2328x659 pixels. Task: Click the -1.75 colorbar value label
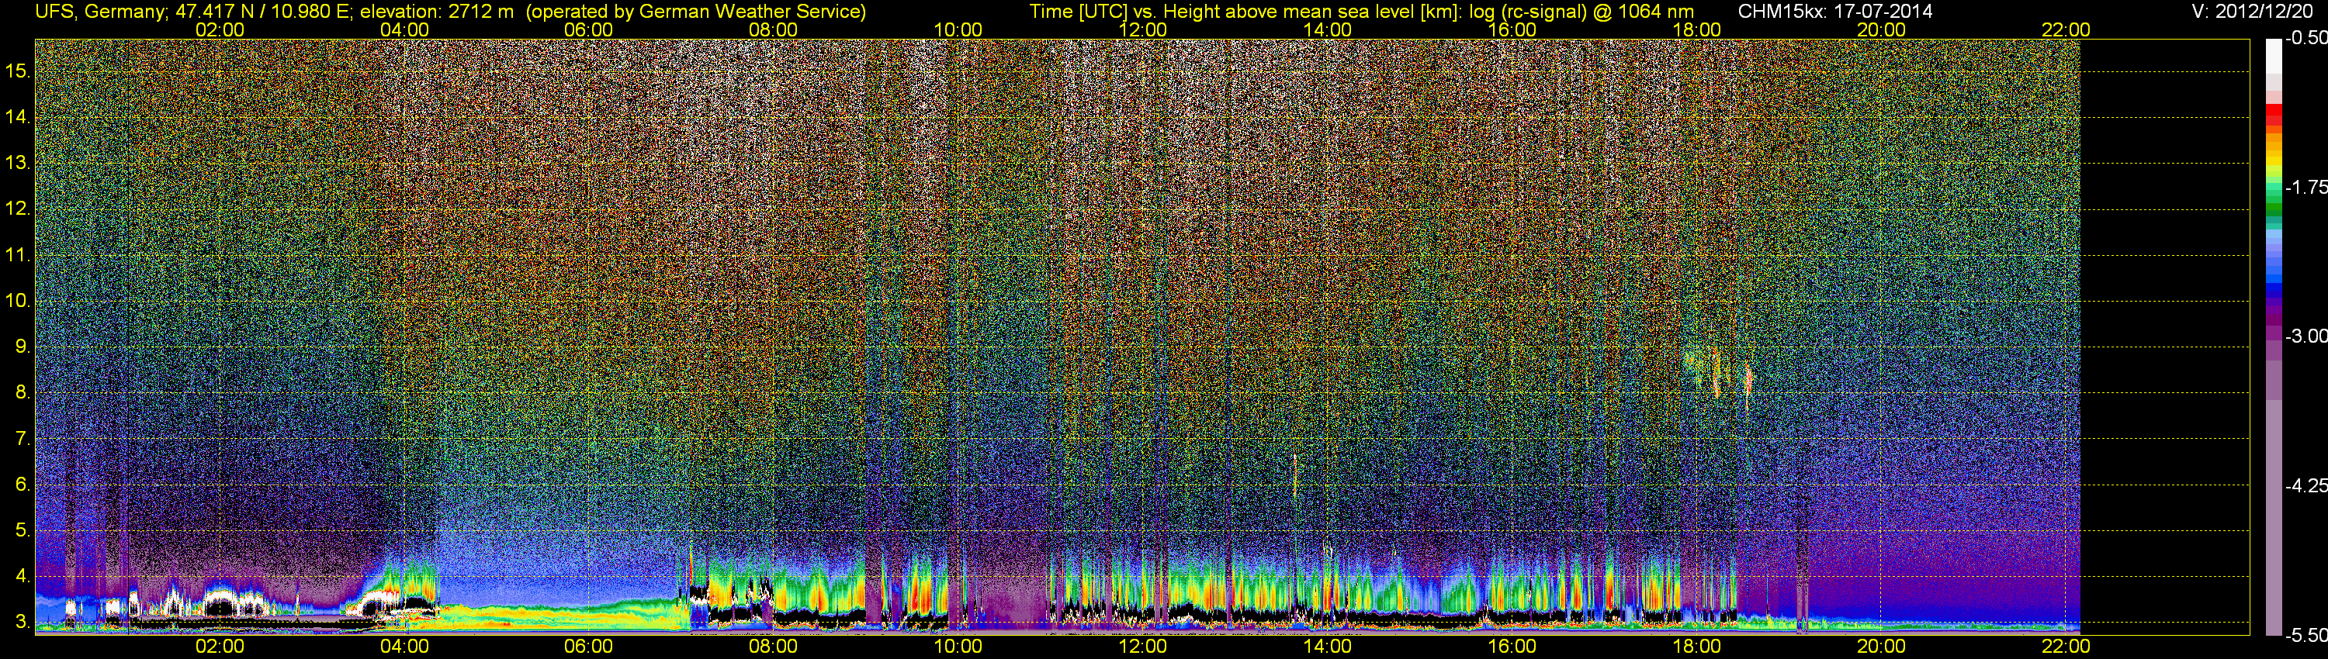[x=2305, y=187]
